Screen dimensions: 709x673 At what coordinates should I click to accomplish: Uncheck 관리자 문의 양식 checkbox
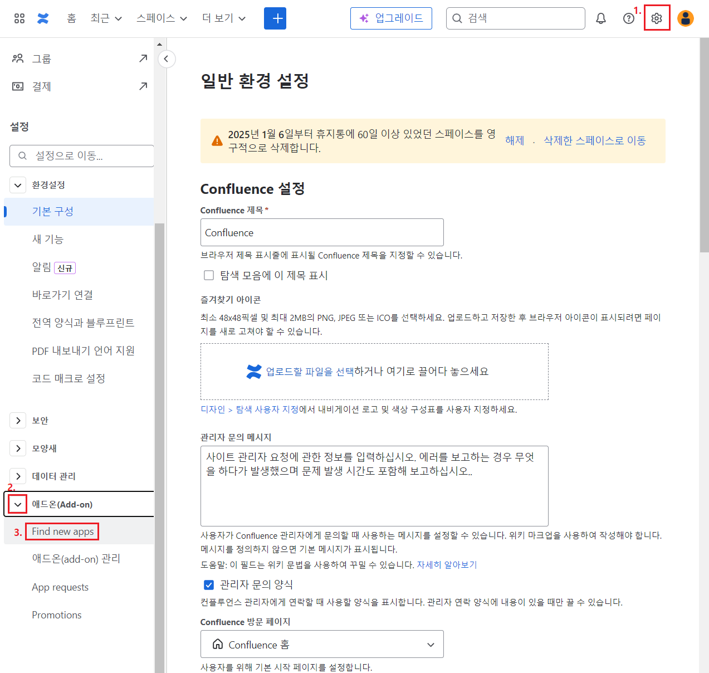pyautogui.click(x=209, y=584)
